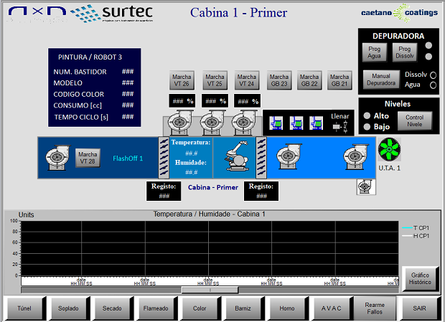445x322 pixels.
Task: Open the Gráfico Histórico chart
Action: 420,278
